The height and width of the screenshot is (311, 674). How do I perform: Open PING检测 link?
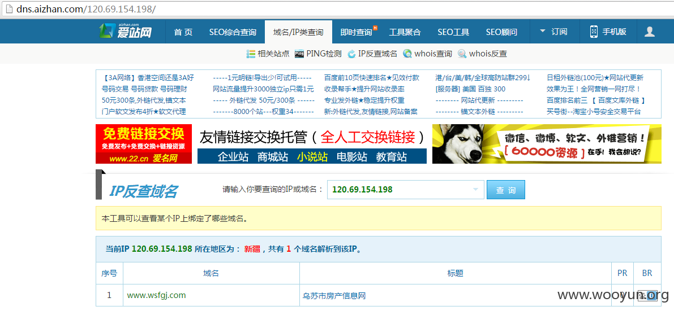[324, 54]
